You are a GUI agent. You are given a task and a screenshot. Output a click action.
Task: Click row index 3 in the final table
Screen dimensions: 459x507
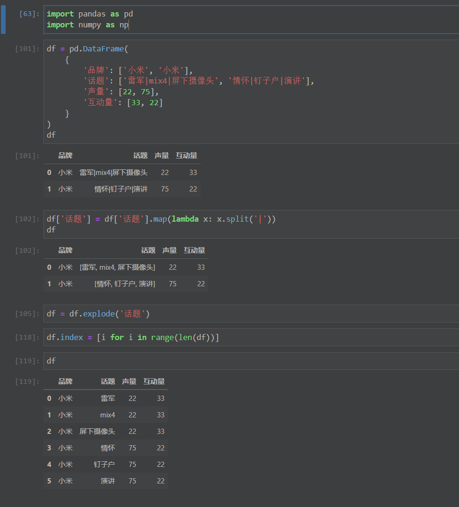click(x=49, y=448)
